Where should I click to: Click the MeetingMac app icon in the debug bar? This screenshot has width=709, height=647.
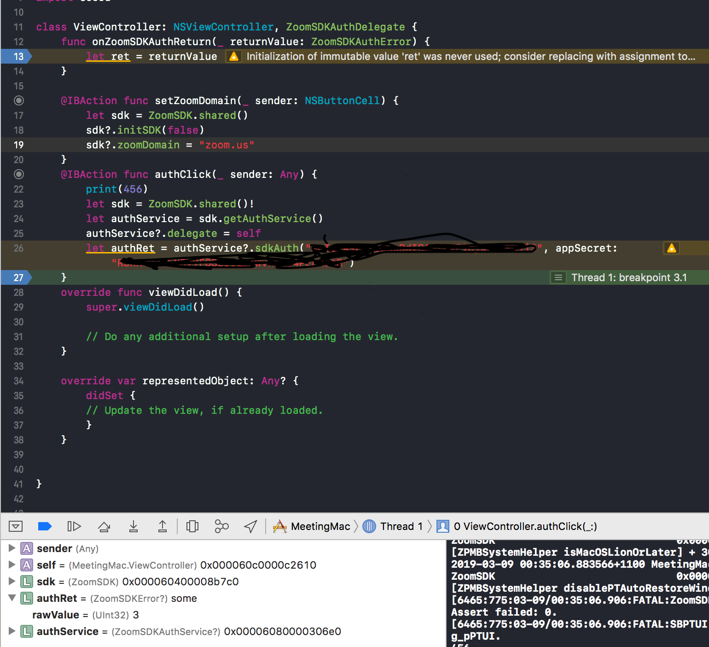tap(280, 526)
